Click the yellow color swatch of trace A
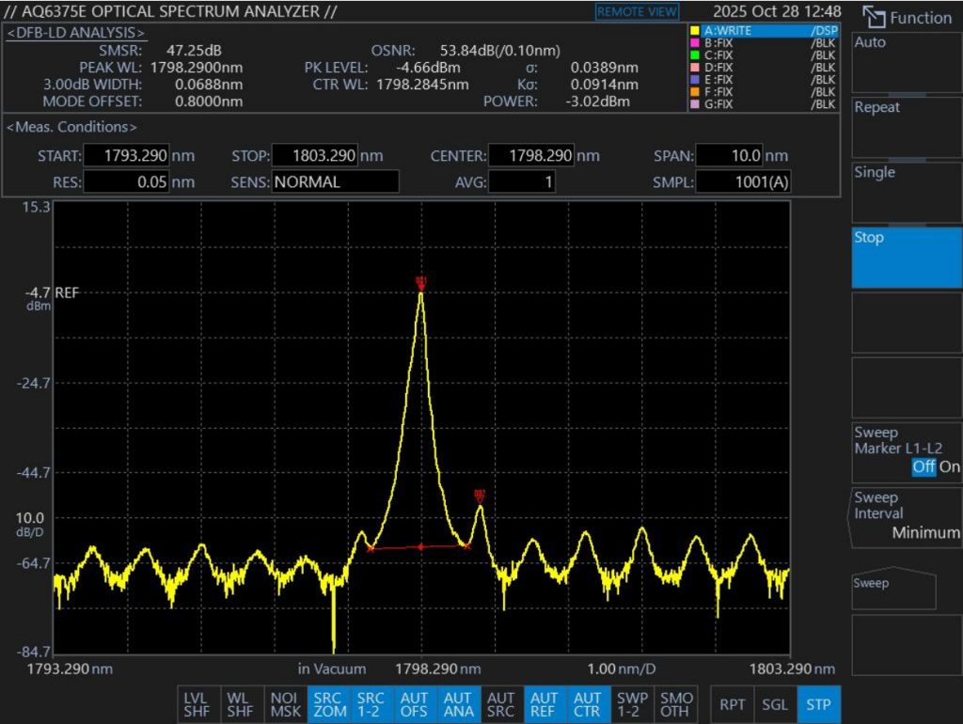 tap(696, 30)
